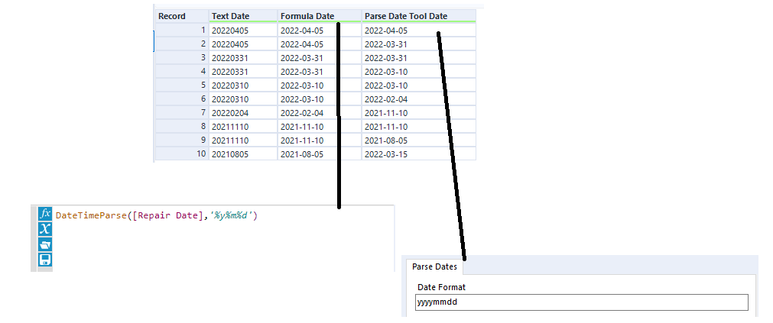Switch to the Parse Dates tab
The width and height of the screenshot is (773, 323).
tap(435, 266)
